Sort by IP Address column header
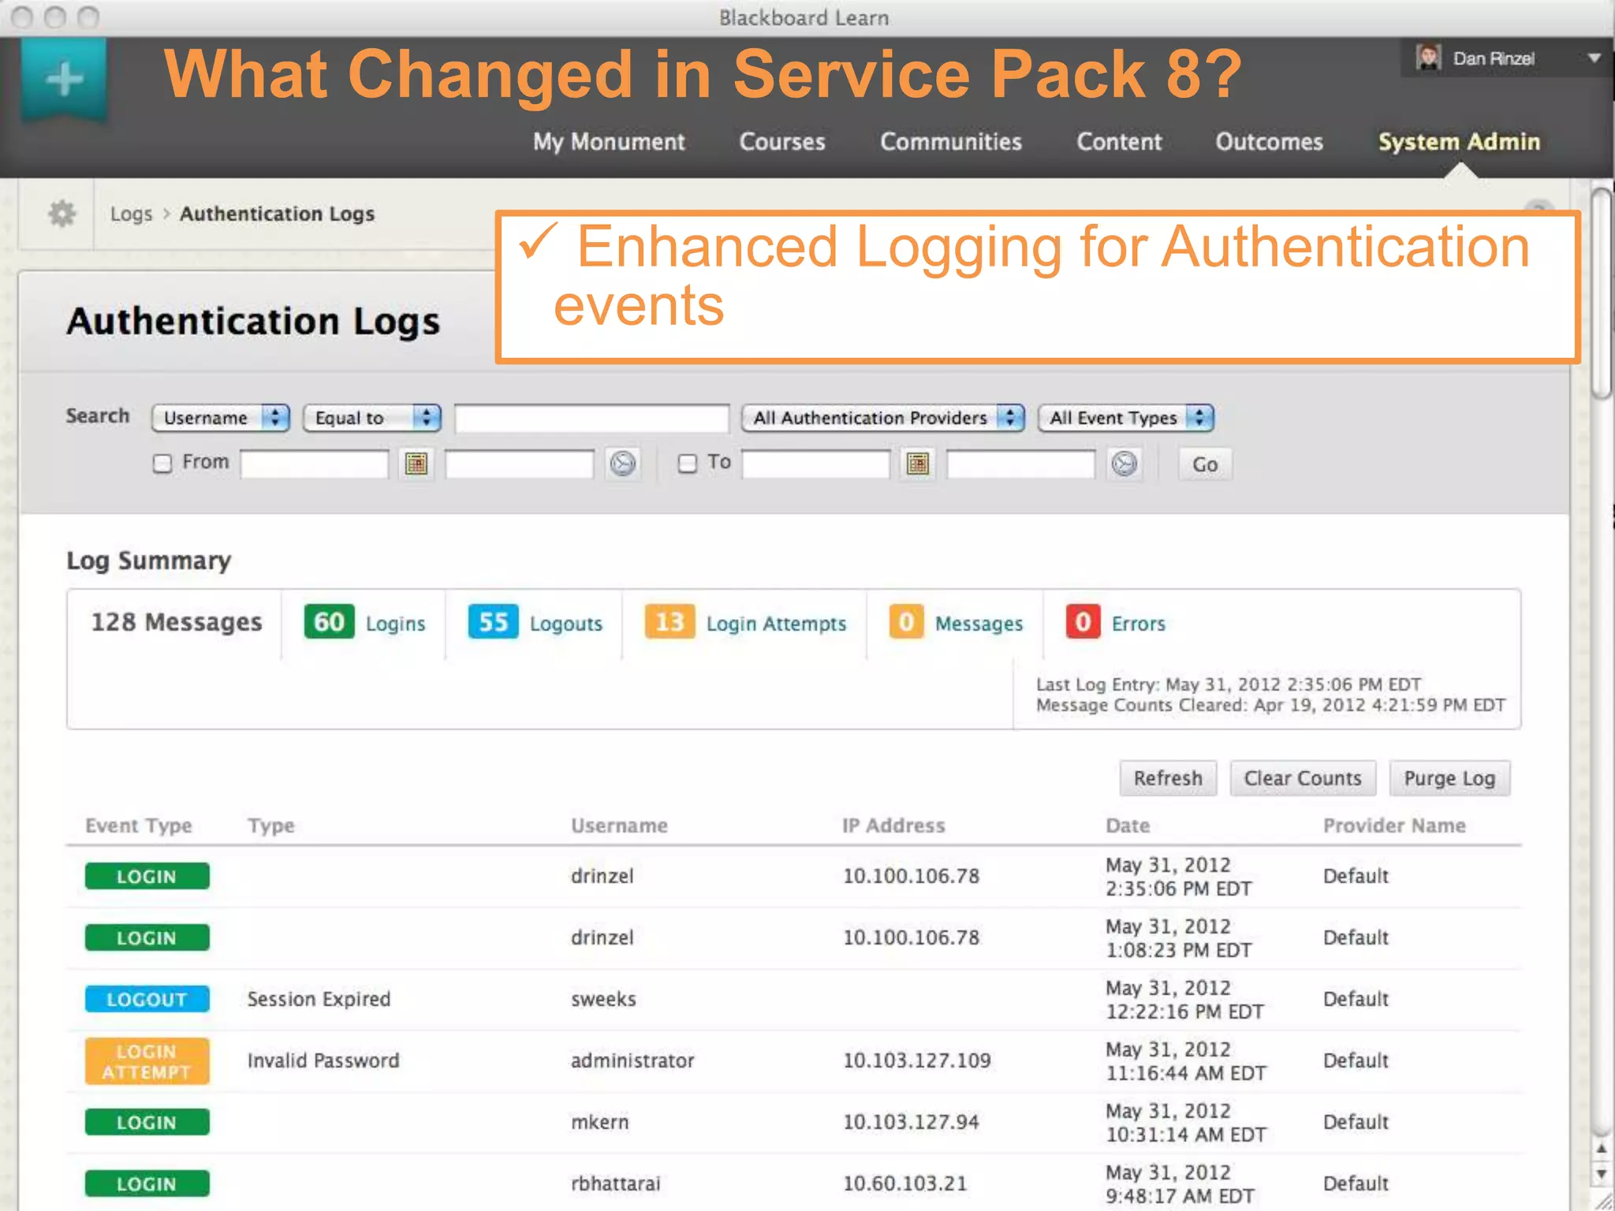 [x=893, y=825]
